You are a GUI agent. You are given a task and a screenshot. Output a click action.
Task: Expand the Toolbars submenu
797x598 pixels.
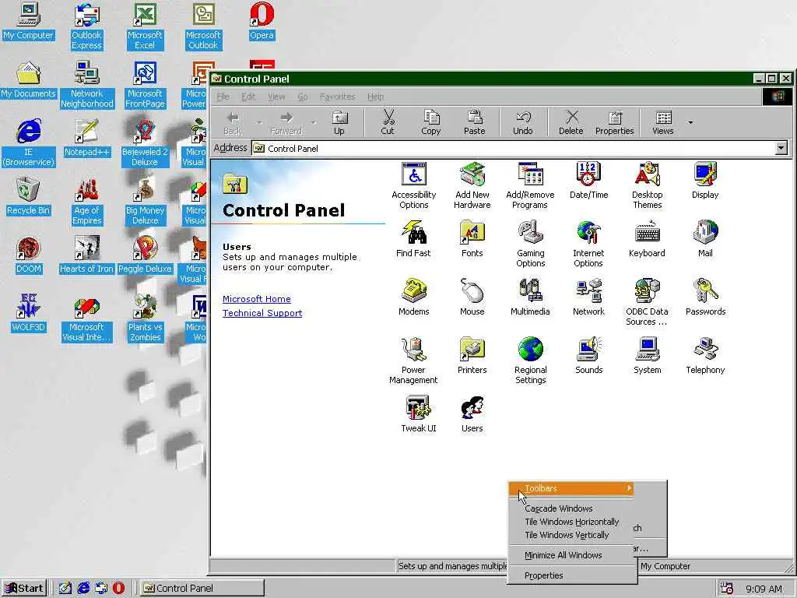572,488
